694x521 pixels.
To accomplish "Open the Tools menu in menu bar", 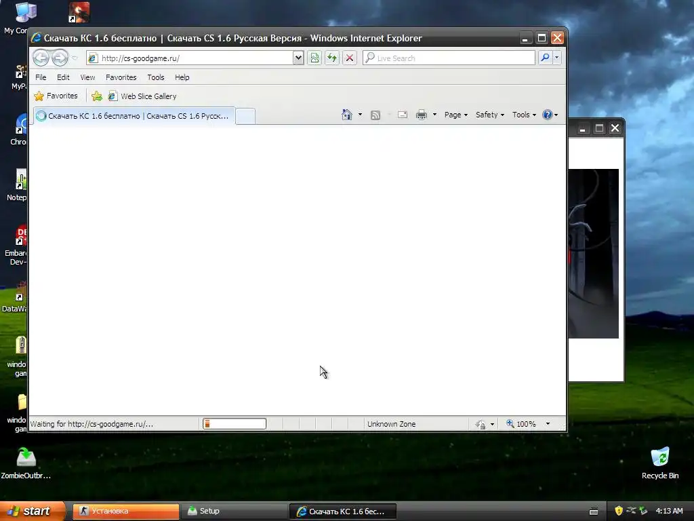I will (x=156, y=77).
